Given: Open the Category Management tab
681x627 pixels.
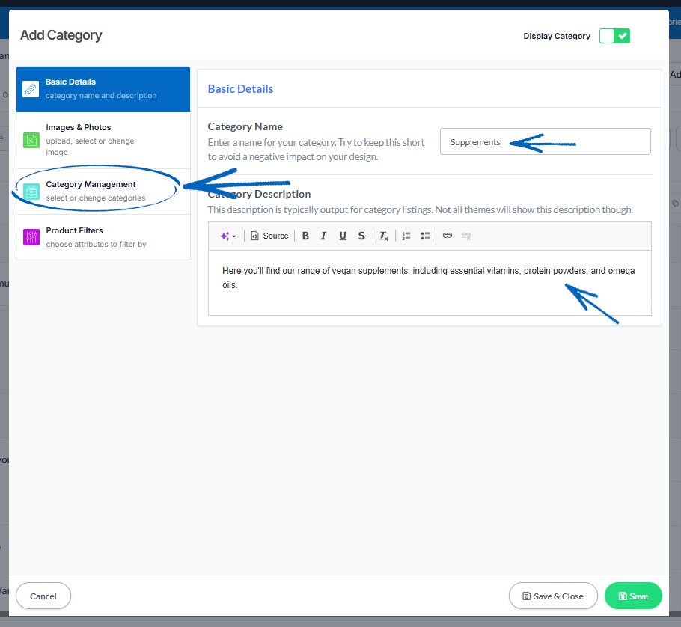Looking at the screenshot, I should [103, 191].
